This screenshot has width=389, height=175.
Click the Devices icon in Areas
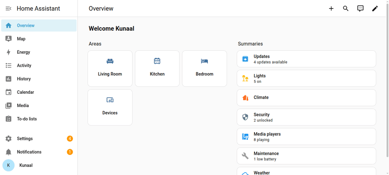coord(110,100)
